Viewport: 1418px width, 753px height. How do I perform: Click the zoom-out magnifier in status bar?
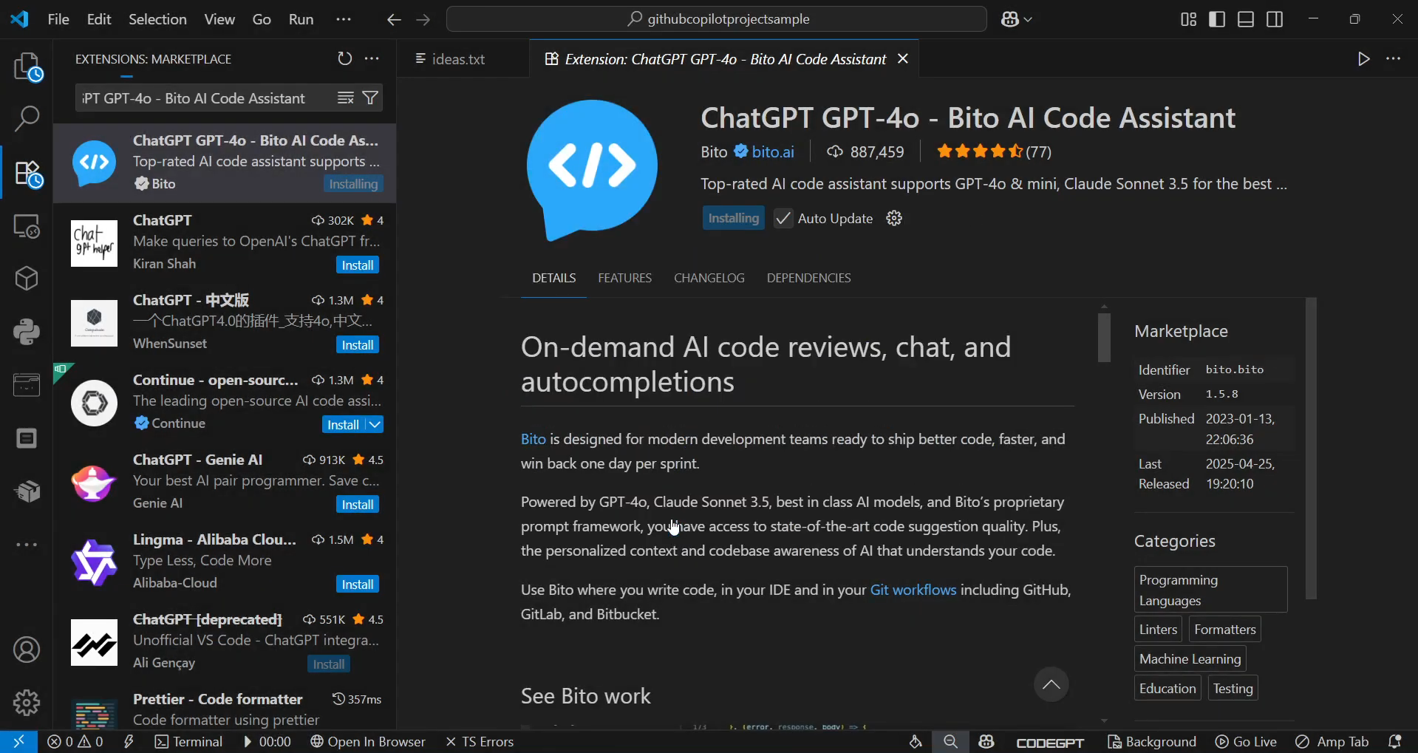pos(950,741)
